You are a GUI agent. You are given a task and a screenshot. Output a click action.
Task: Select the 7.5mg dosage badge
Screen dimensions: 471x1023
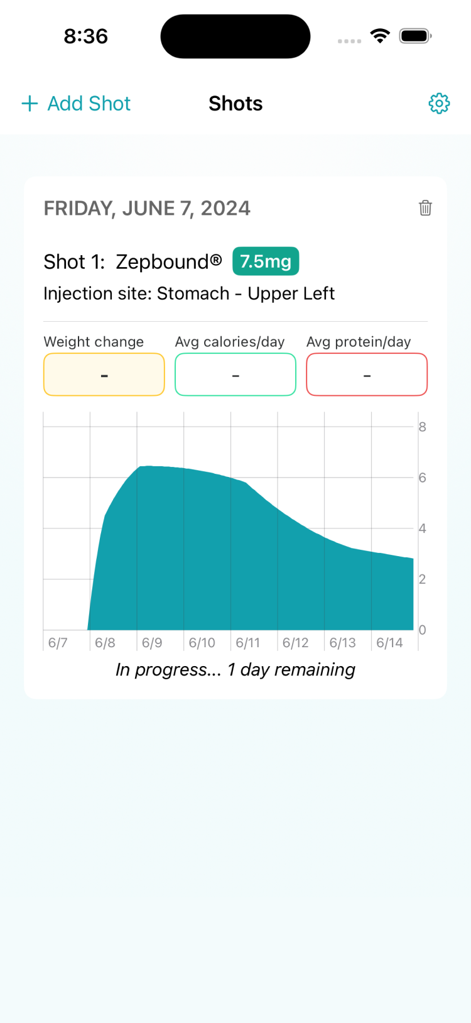tap(266, 261)
